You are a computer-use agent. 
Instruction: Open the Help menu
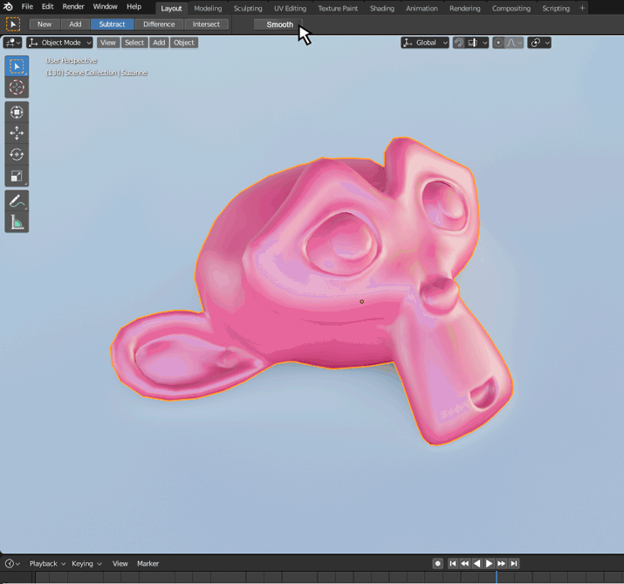(134, 7)
